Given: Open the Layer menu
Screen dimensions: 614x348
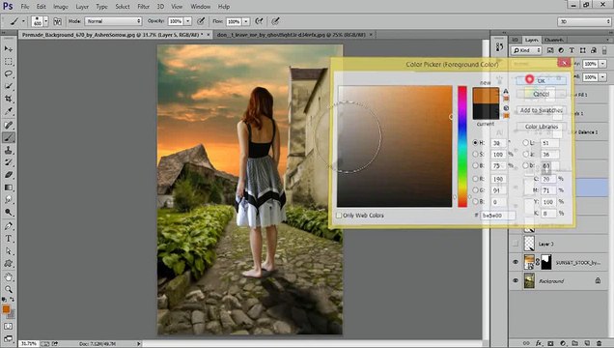Looking at the screenshot, I should click(82, 7).
